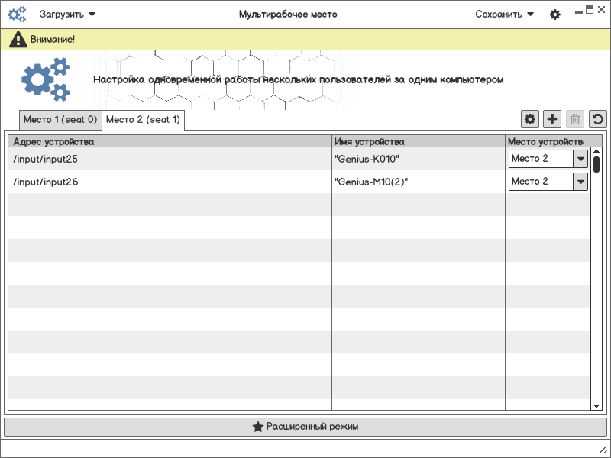Minimize the Мультирабочее место window
This screenshot has width=611, height=458.
(x=579, y=12)
